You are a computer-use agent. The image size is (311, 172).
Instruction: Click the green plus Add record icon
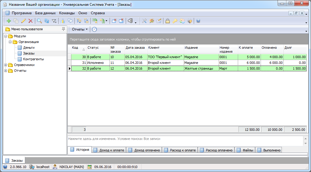(9, 21)
